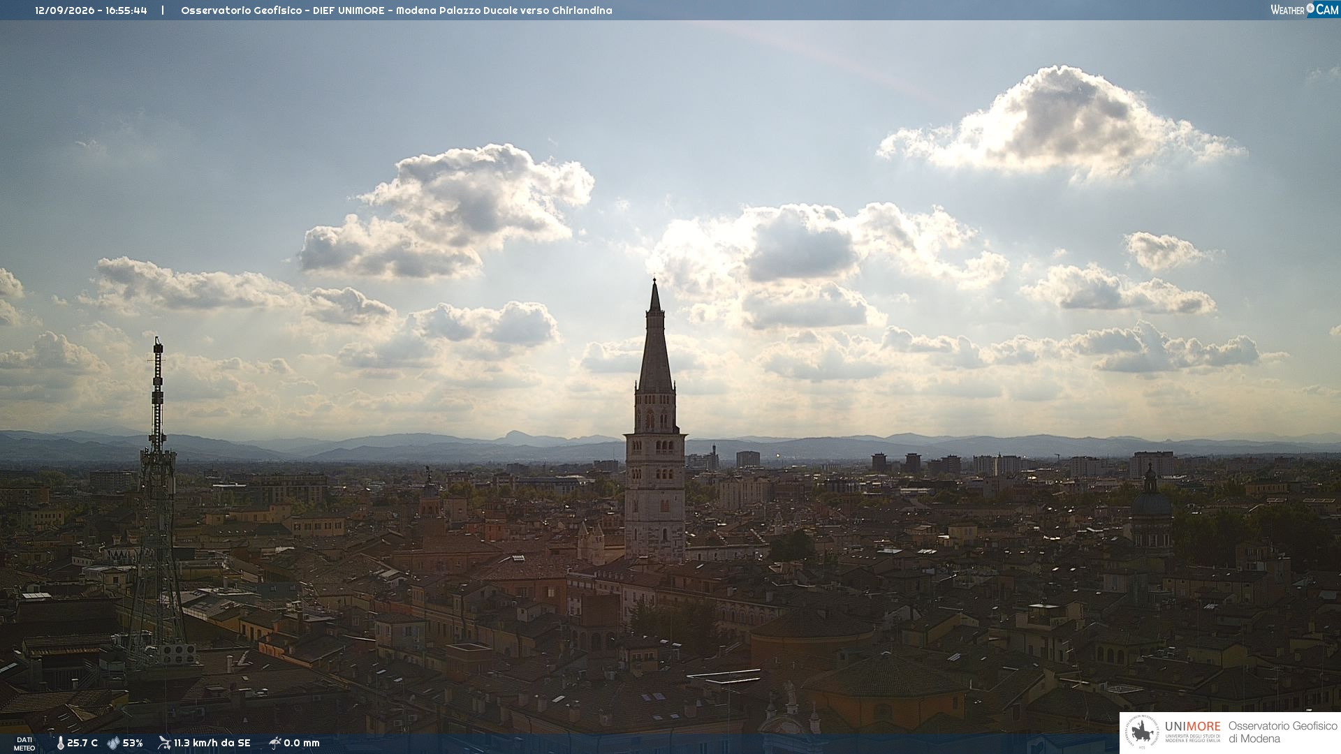The height and width of the screenshot is (754, 1341).
Task: Select the 25.7 C temperature reading
Action: 82,744
